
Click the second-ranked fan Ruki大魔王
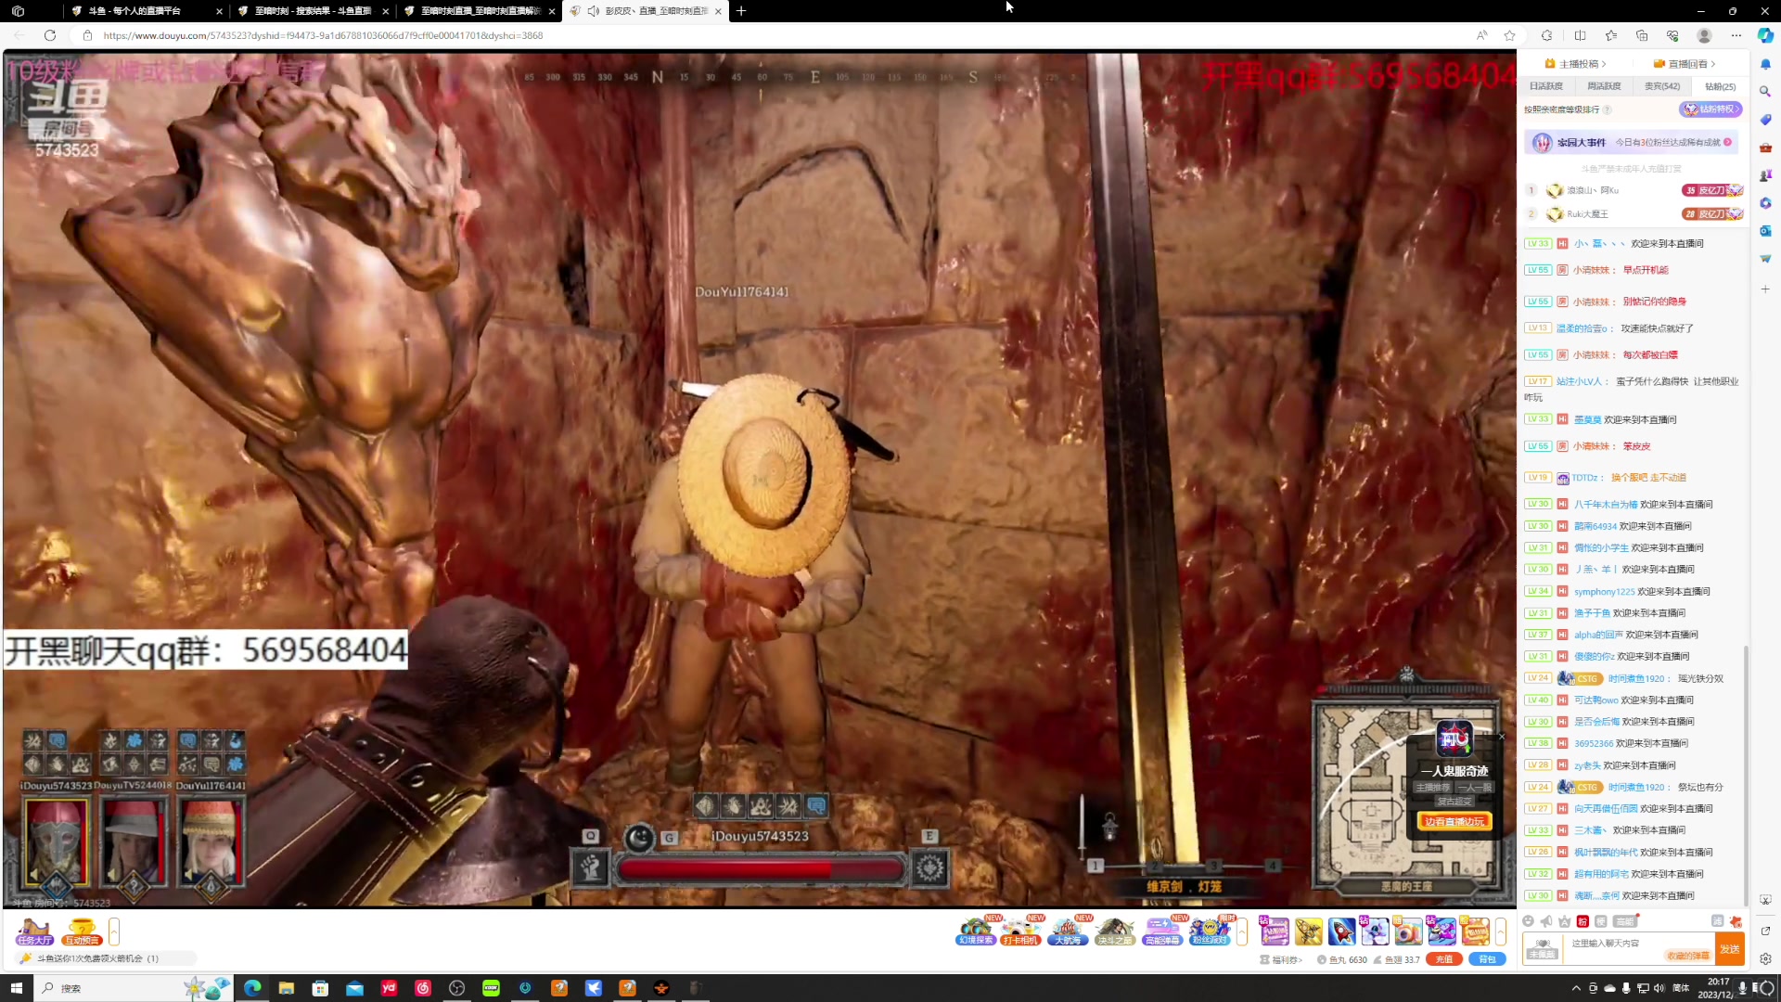tap(1587, 214)
